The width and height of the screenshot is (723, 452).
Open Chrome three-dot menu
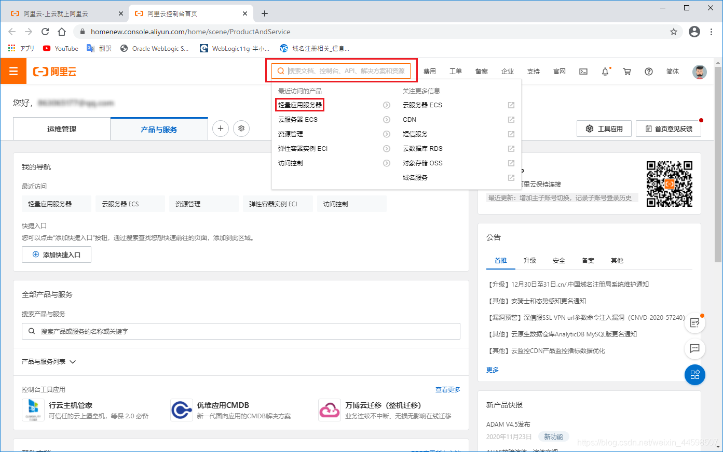(711, 32)
